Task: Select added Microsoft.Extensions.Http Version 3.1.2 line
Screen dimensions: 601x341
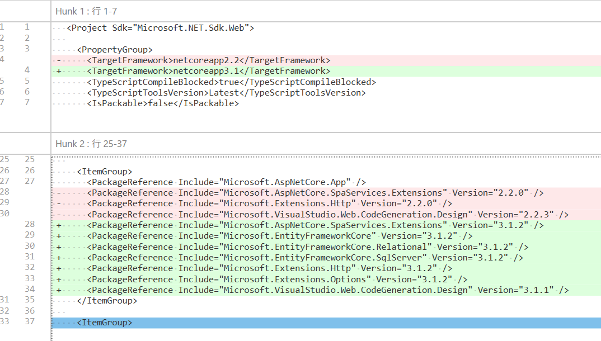Action: pyautogui.click(x=326, y=269)
